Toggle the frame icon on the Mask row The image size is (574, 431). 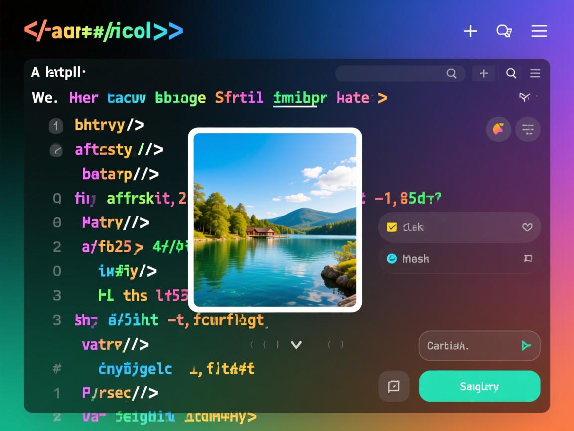[527, 259]
